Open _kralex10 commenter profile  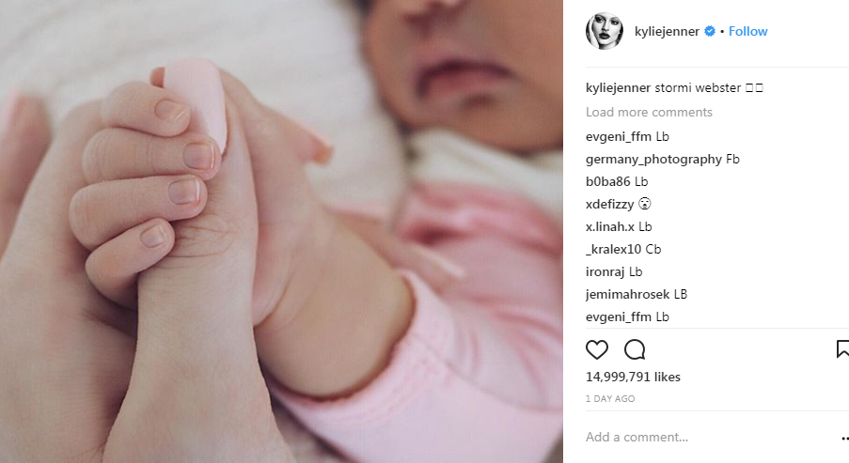tap(613, 249)
